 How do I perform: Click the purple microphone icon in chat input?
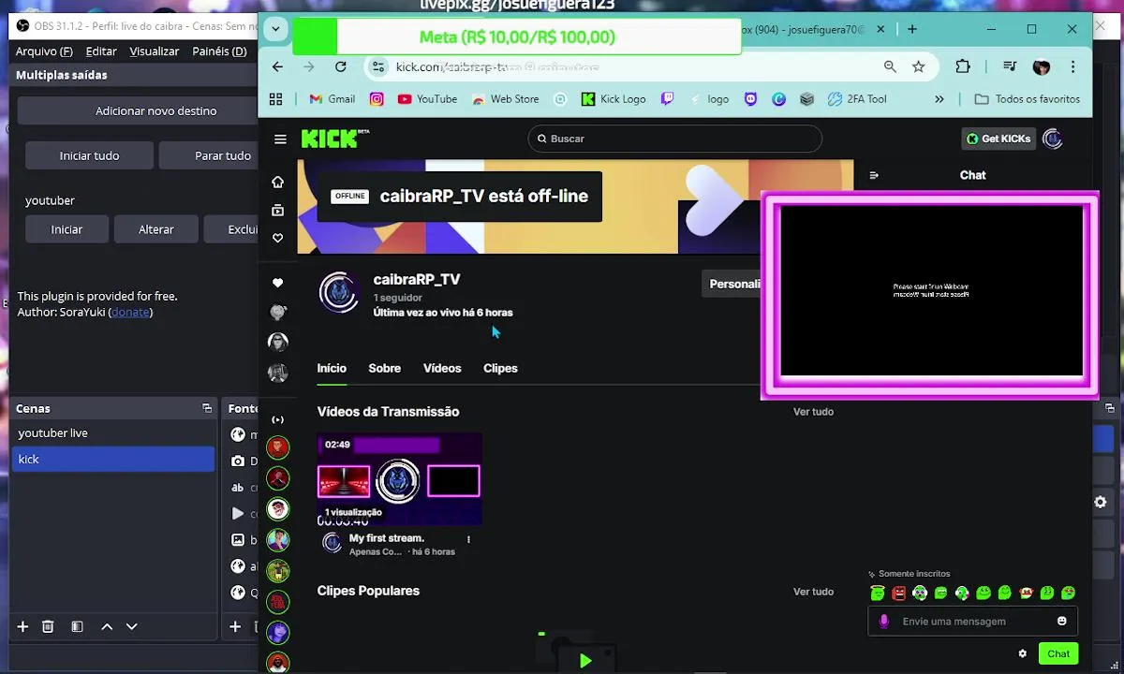(x=883, y=622)
